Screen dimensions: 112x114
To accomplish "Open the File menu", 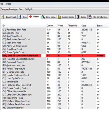I will (x=1, y=4).
